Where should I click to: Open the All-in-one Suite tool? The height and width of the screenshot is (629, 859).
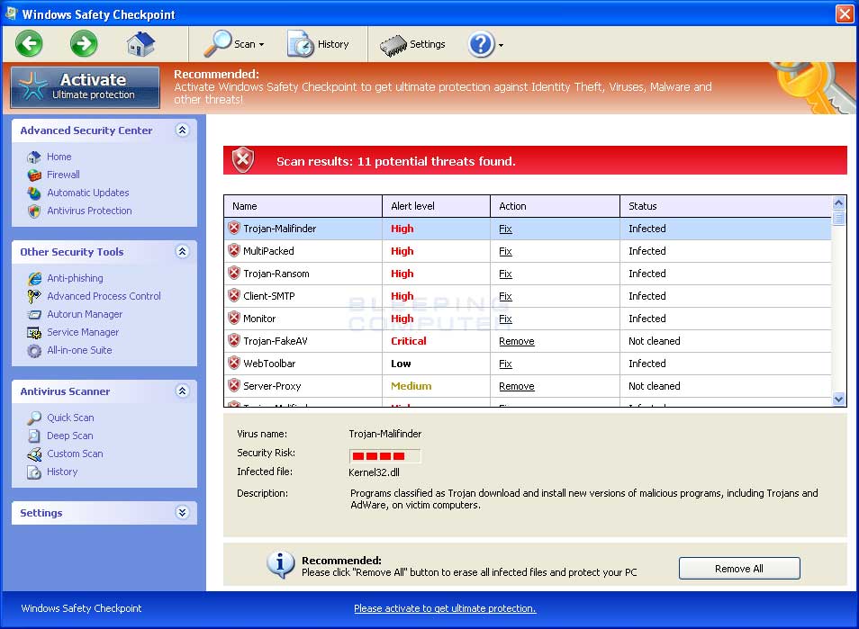click(x=78, y=350)
